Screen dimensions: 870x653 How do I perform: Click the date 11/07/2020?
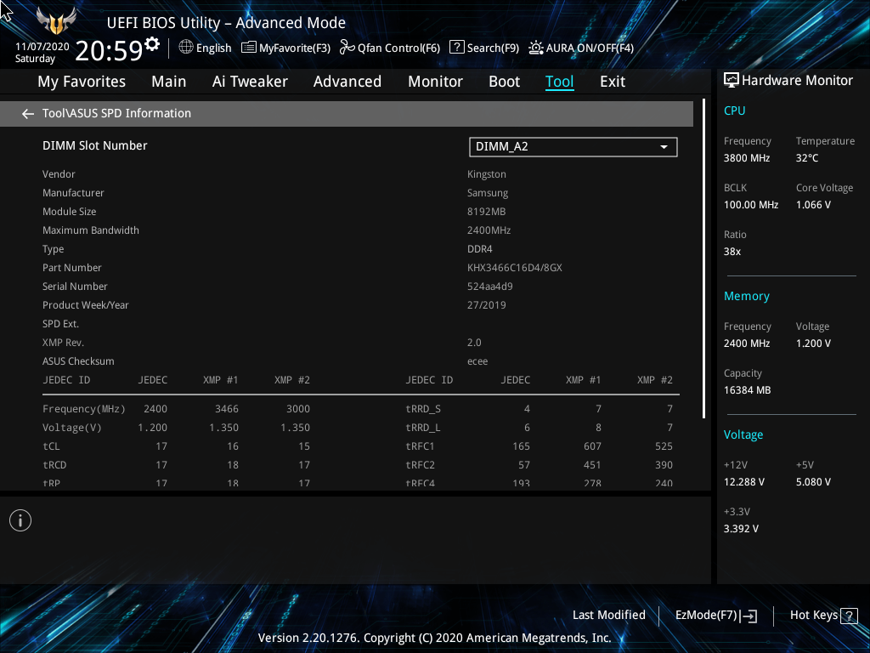pos(42,47)
